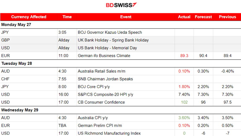The width and height of the screenshot is (241, 136).
Task: Click the German ifo Business Climate event
Action: [104, 56]
